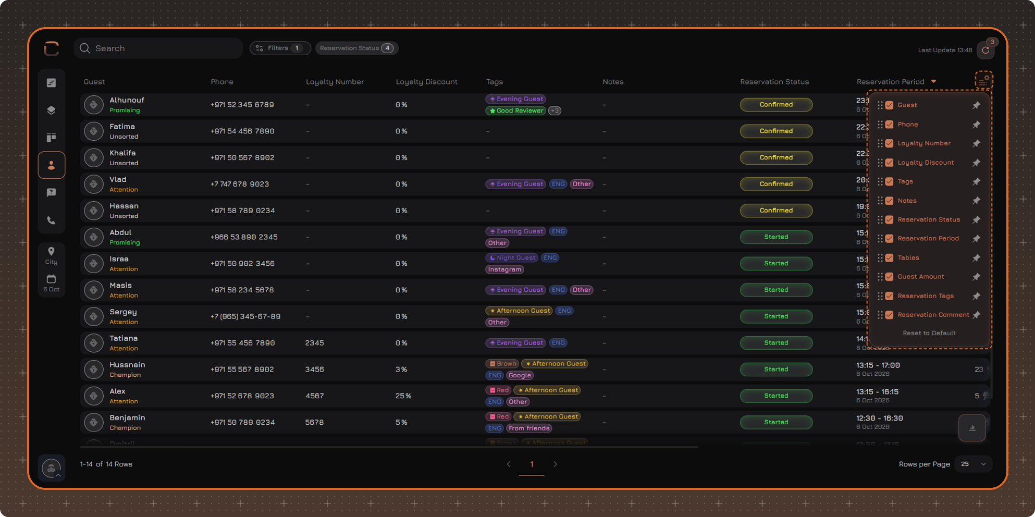Click Abdul's Started status button
This screenshot has width=1035, height=517.
click(776, 237)
